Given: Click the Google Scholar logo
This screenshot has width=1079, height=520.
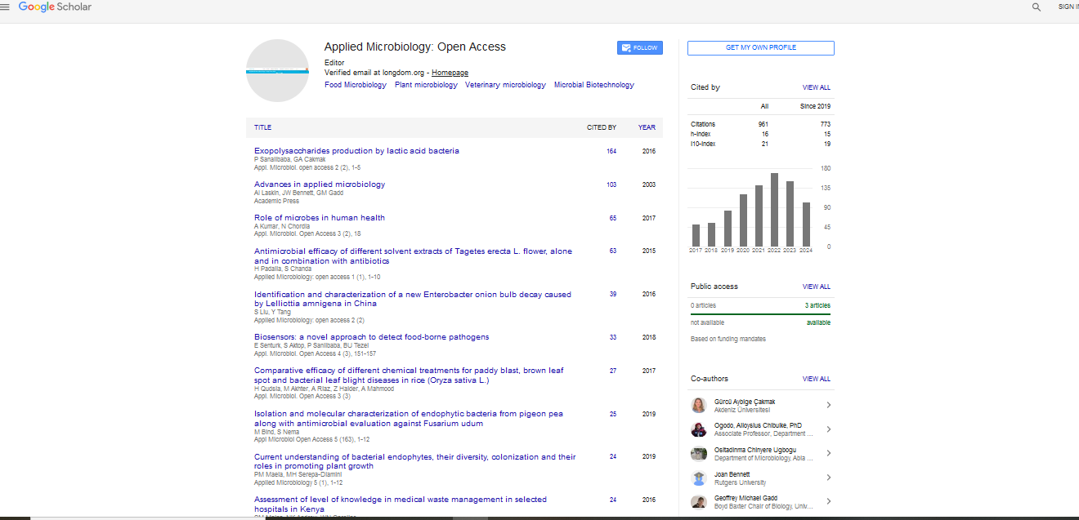Looking at the screenshot, I should (55, 7).
